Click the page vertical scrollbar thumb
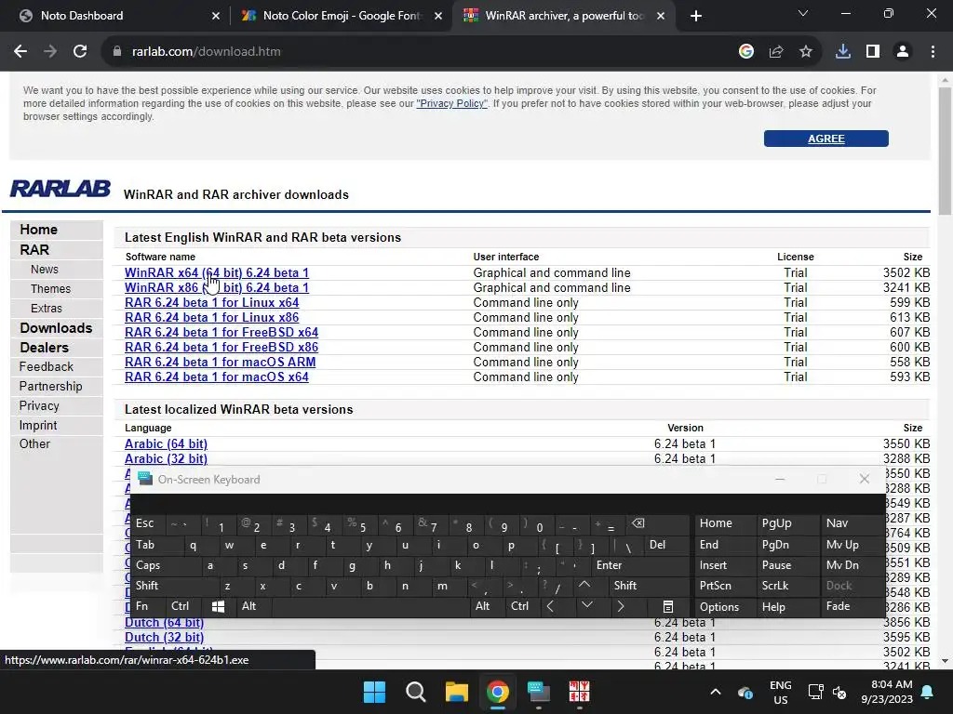Image resolution: width=953 pixels, height=714 pixels. [945, 151]
